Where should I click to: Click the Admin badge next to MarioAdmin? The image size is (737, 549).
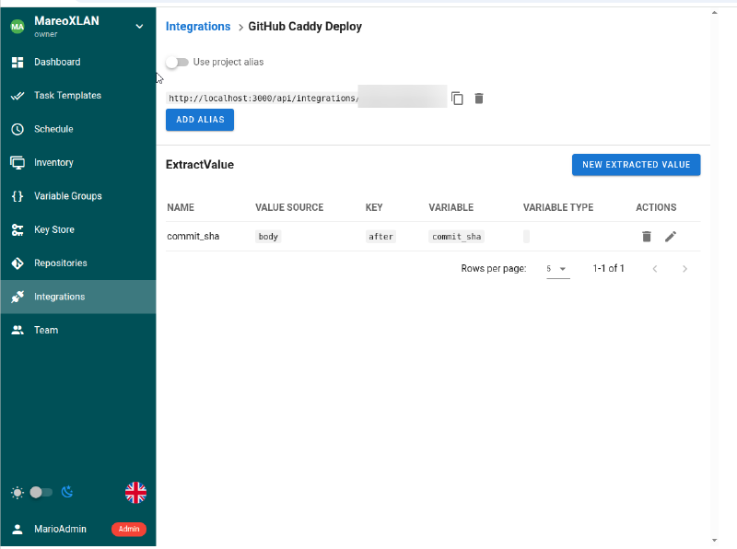(127, 529)
